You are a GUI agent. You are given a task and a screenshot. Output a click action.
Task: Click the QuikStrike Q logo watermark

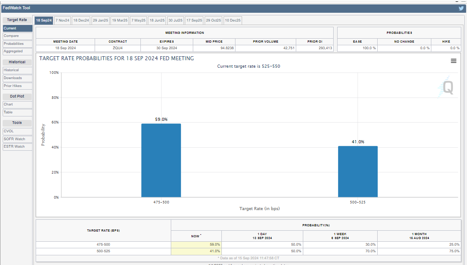click(x=446, y=88)
